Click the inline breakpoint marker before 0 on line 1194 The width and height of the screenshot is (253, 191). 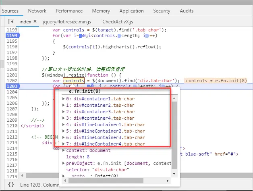click(x=81, y=35)
